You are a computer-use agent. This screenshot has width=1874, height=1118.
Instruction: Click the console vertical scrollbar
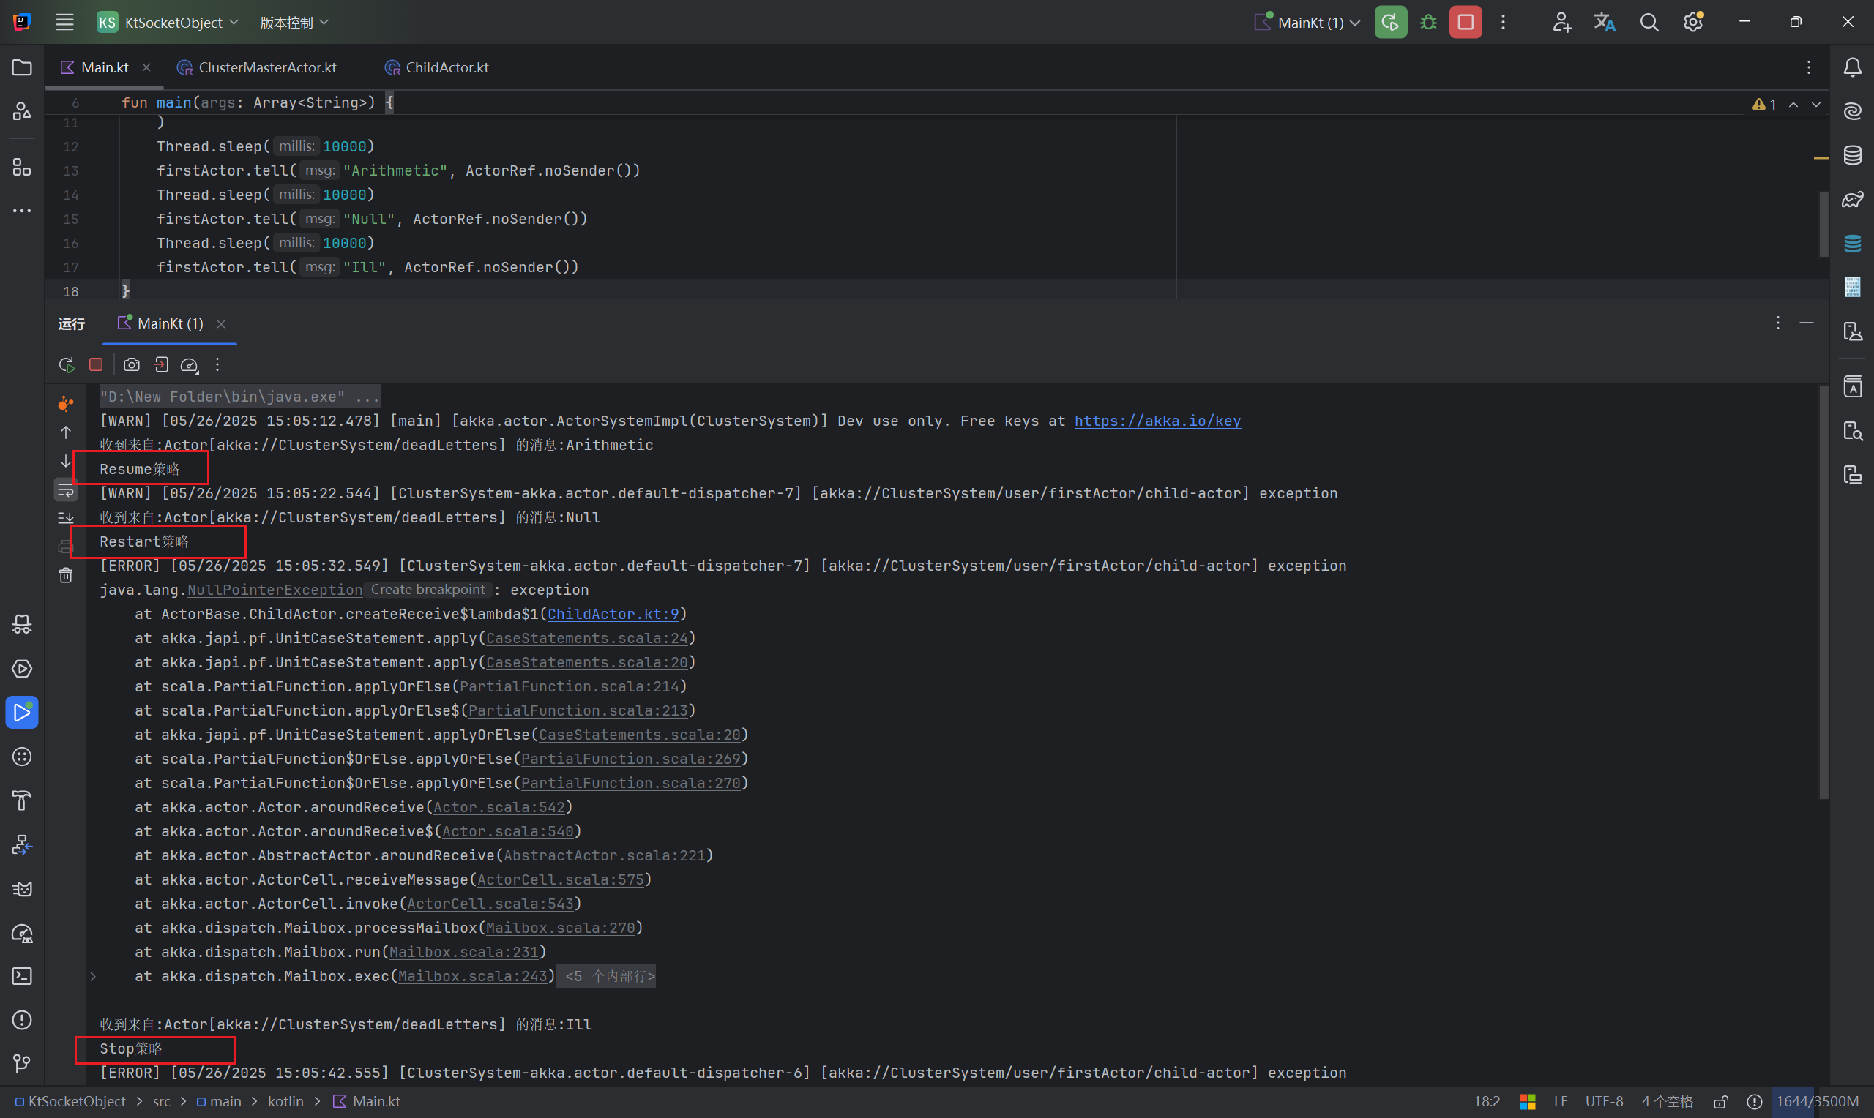click(x=1823, y=592)
